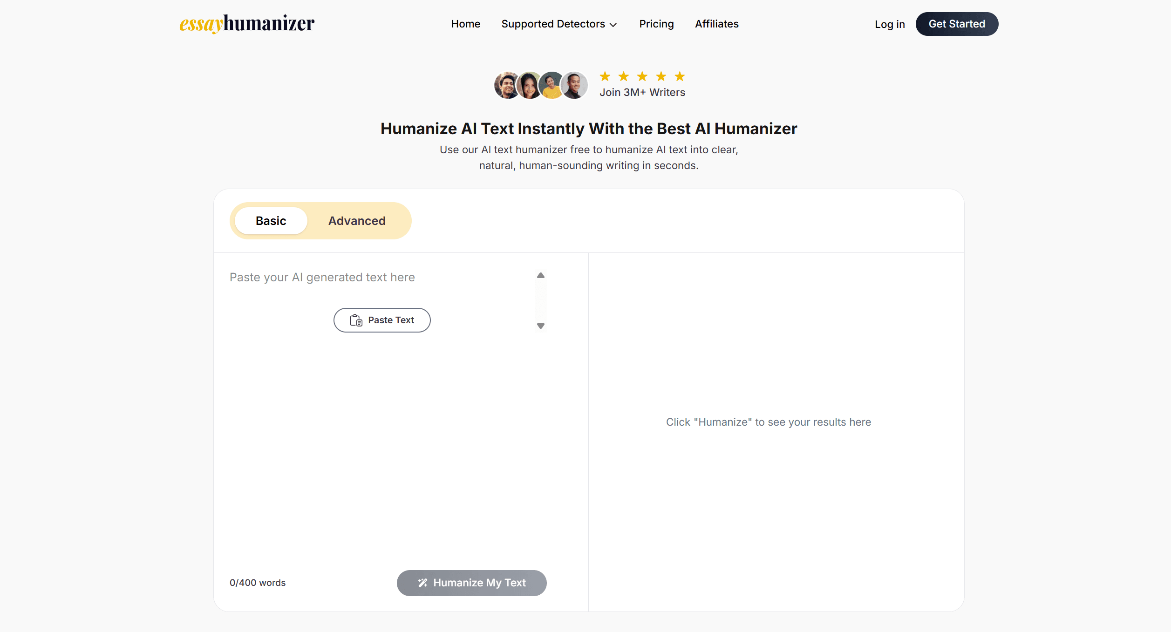The image size is (1171, 632).
Task: Click the magic wand icon on Humanize button
Action: click(x=422, y=583)
